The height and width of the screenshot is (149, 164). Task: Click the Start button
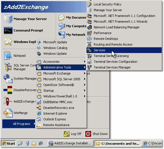point(8,143)
